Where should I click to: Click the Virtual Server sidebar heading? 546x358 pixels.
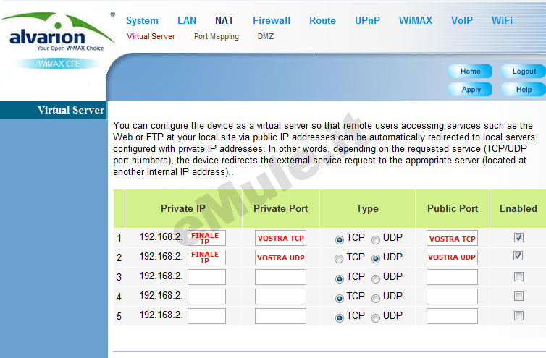tap(54, 110)
